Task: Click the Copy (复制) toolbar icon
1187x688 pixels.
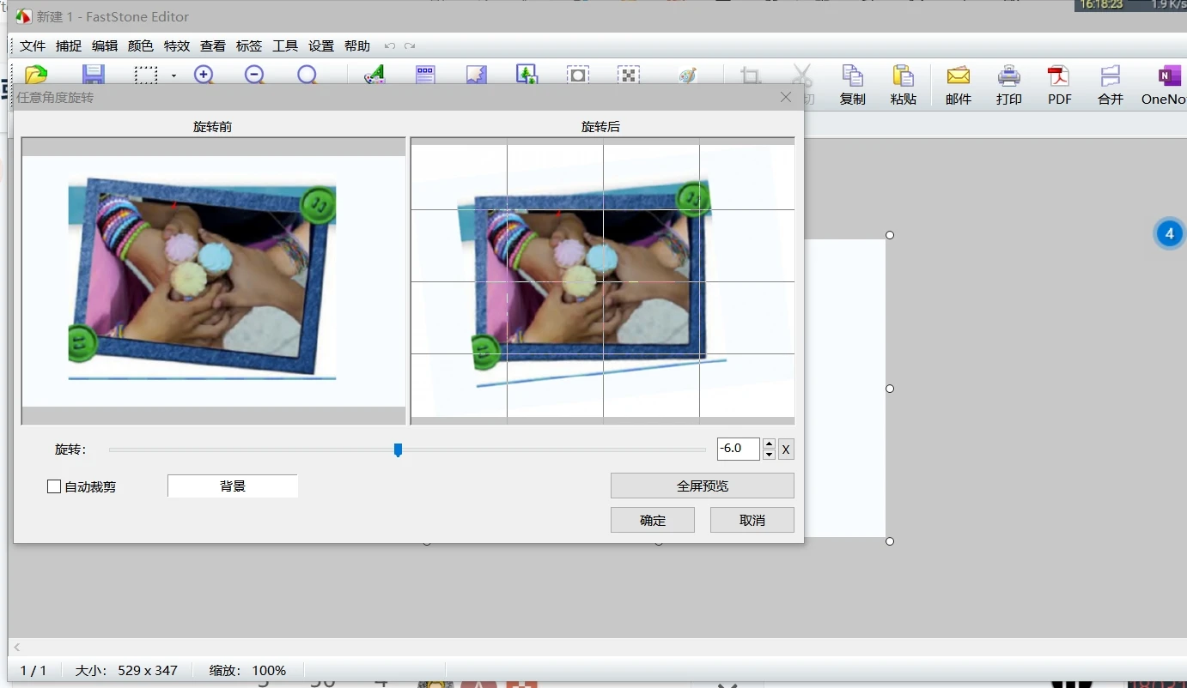Action: (x=852, y=84)
